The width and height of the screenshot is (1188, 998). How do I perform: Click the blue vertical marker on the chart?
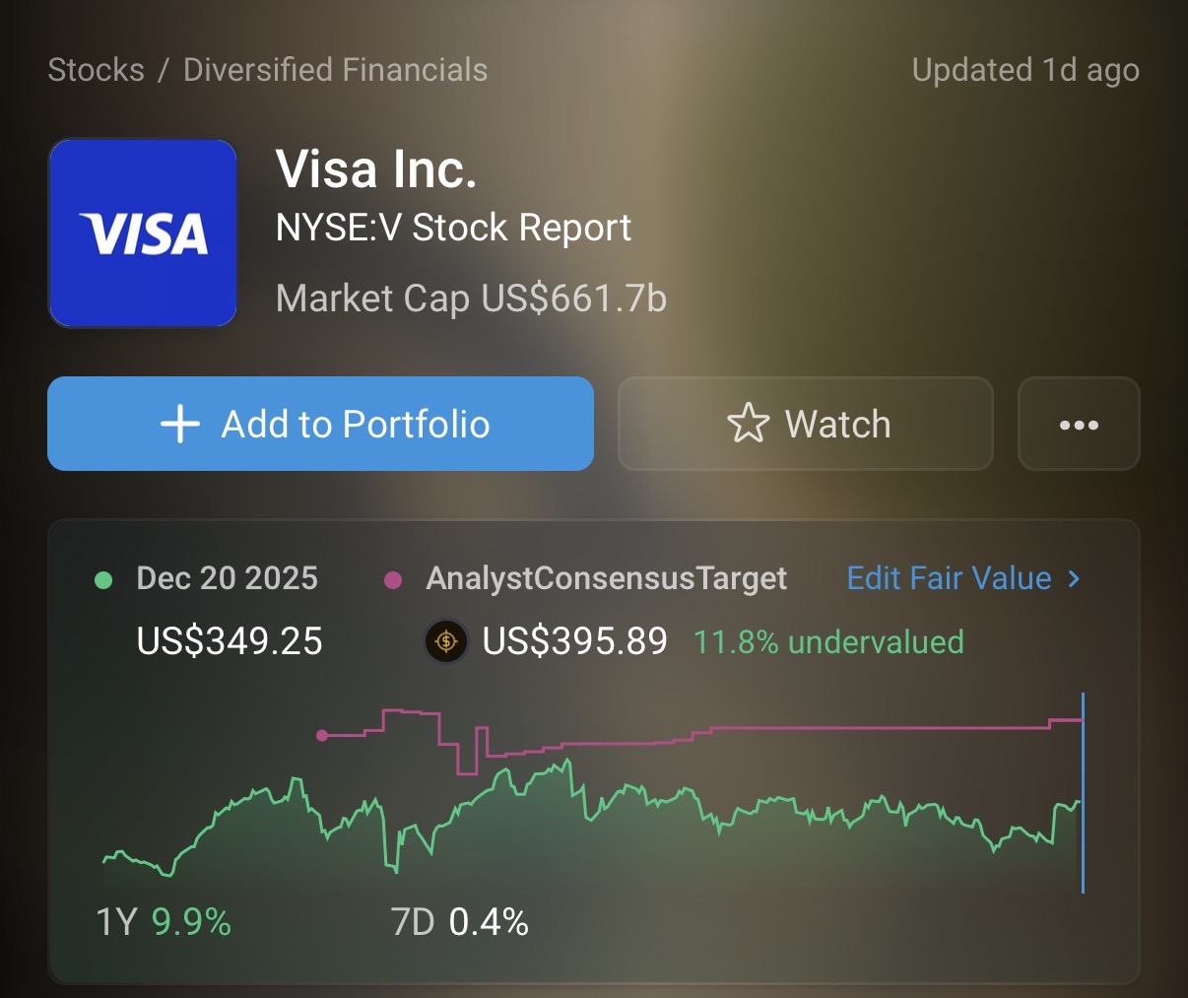click(x=1083, y=793)
